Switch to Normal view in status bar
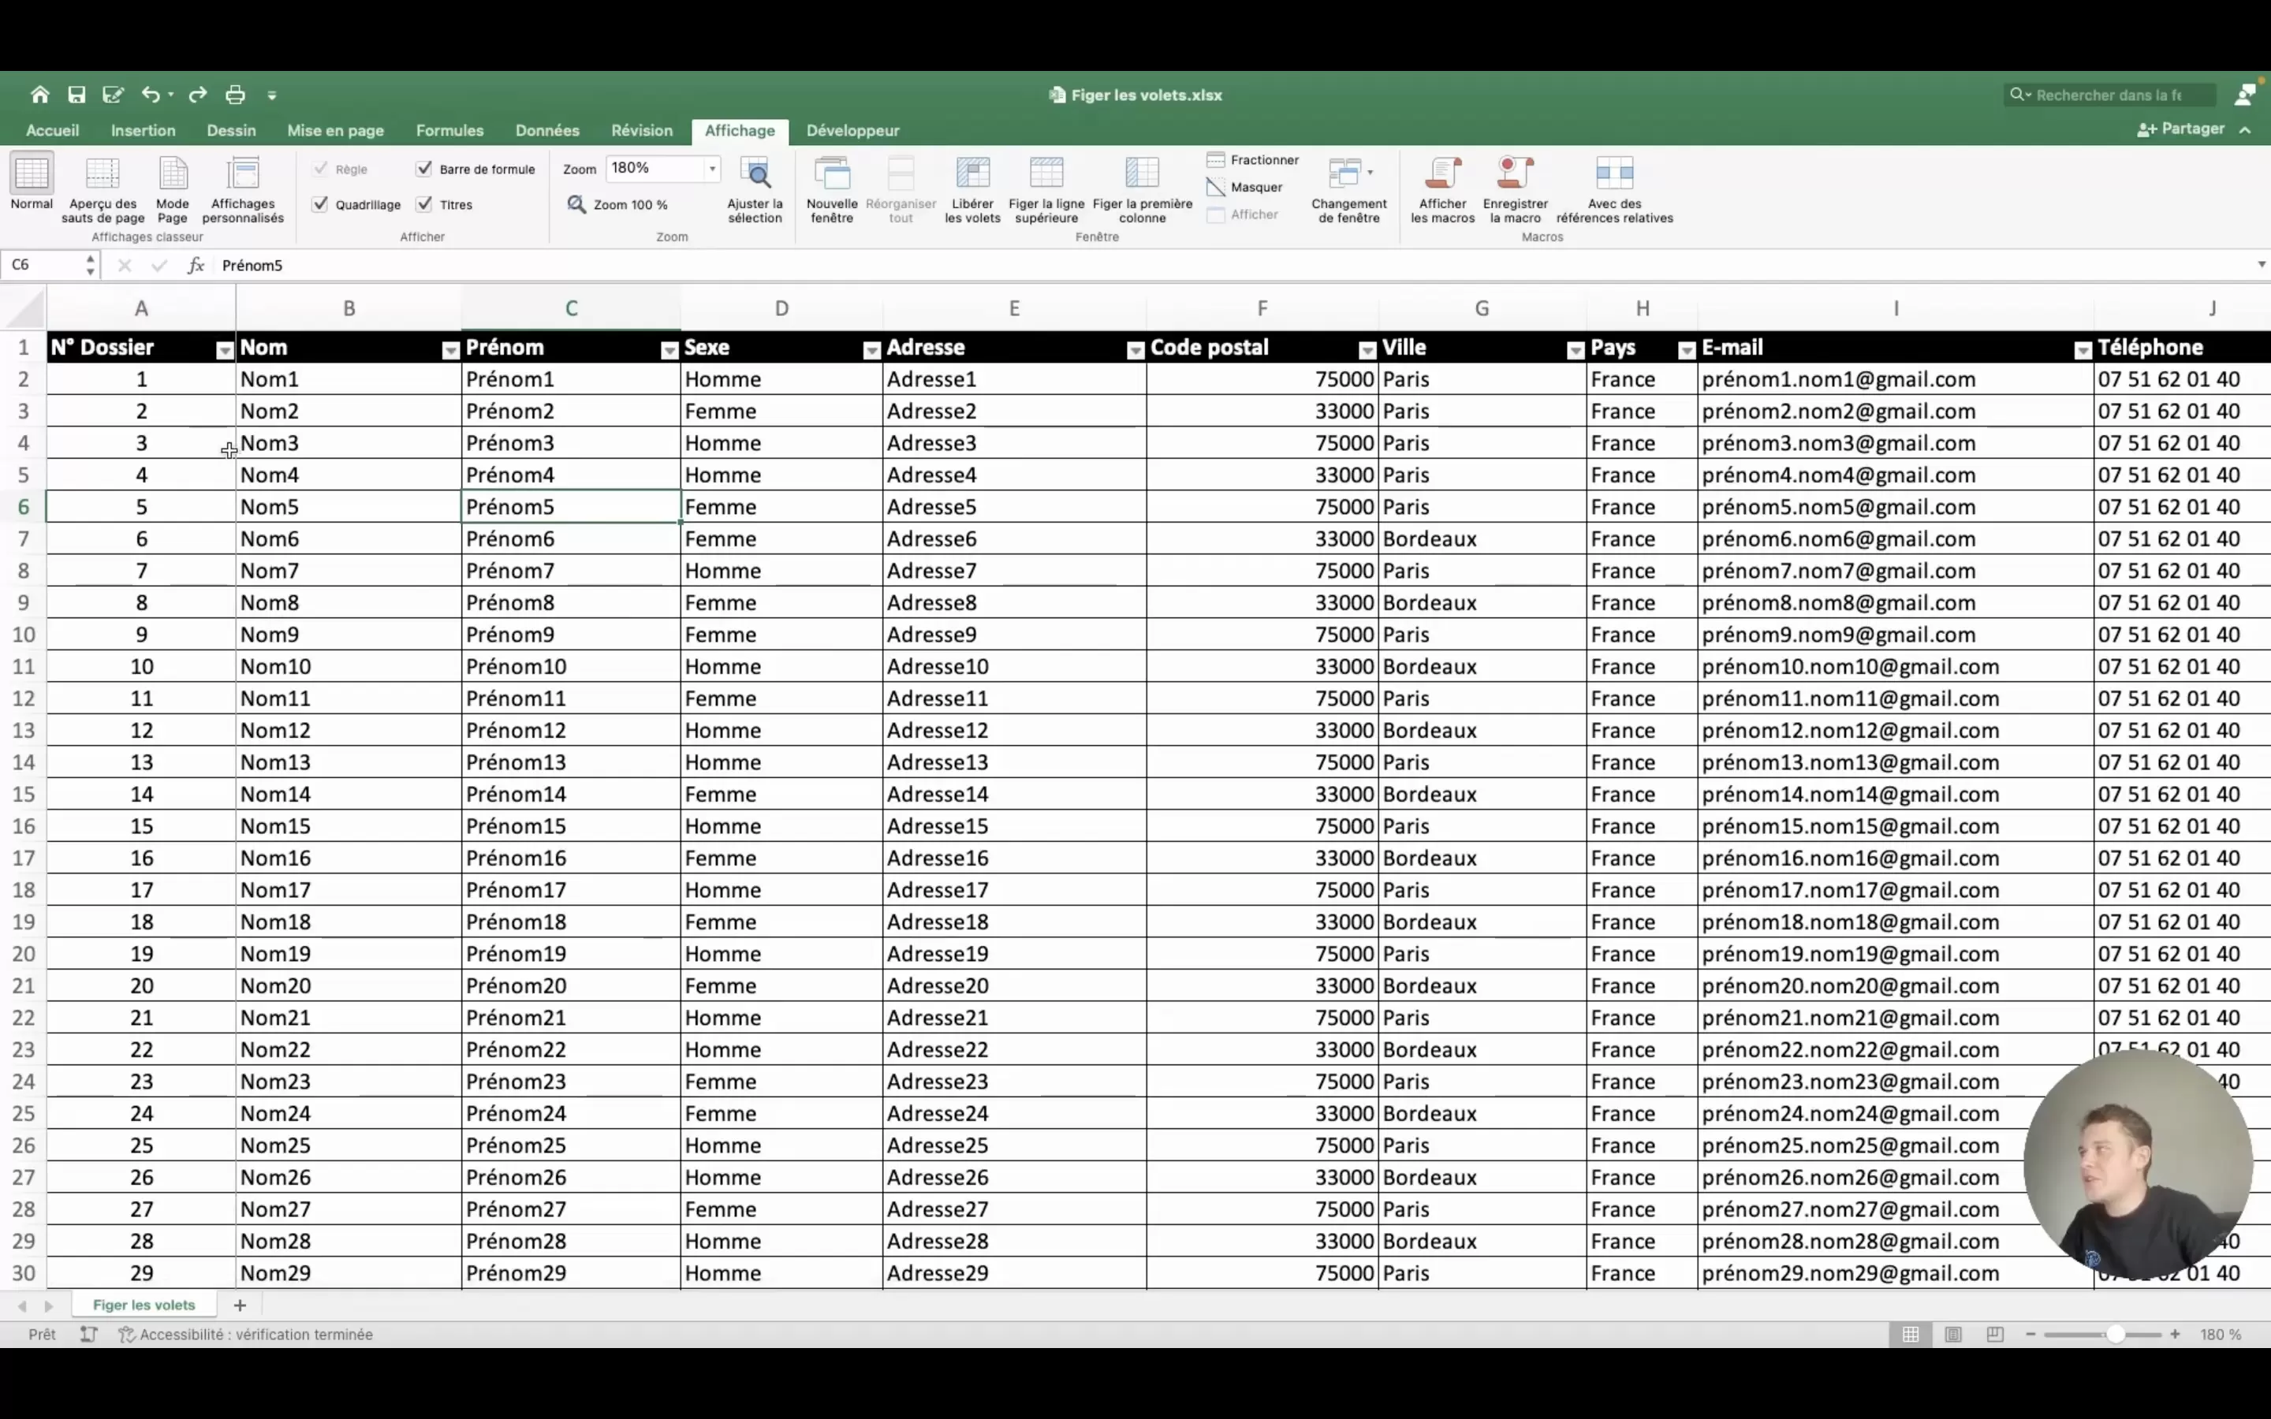Viewport: 2271px width, 1419px height. pyautogui.click(x=1911, y=1335)
